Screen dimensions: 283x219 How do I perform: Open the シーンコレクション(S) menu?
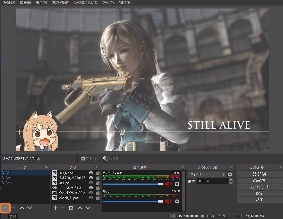tap(85, 3)
